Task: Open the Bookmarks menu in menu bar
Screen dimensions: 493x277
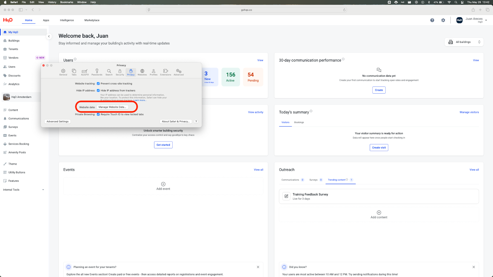Action: 67,2
